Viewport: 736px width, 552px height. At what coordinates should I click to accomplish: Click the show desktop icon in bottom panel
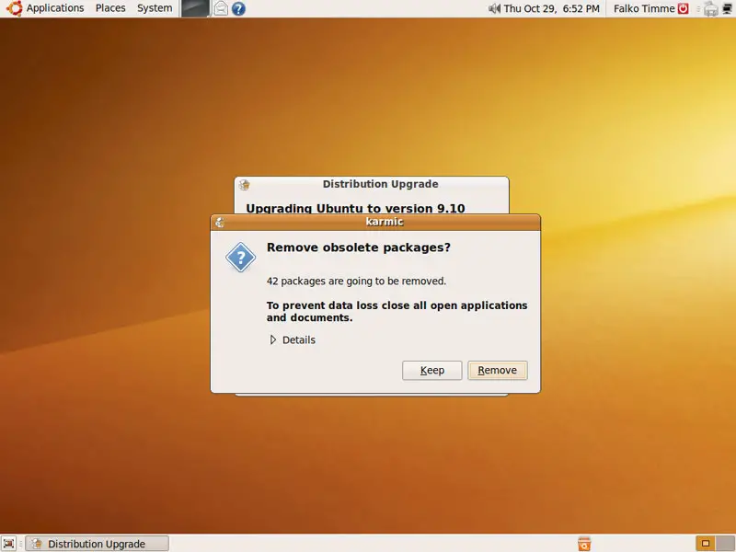pos(9,544)
